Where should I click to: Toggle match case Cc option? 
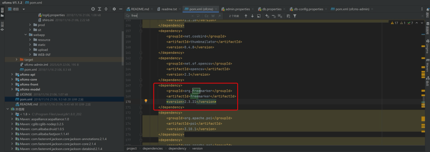tap(207, 16)
